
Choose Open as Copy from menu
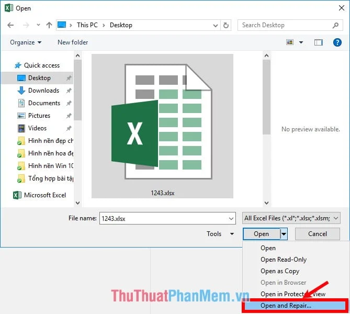280,271
